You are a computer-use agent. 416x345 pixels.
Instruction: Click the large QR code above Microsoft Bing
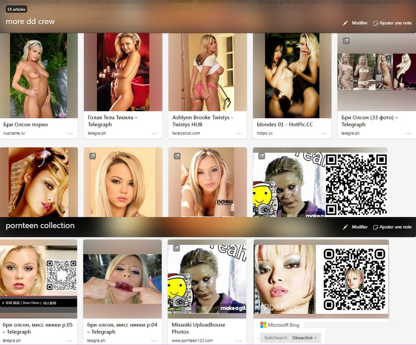pyautogui.click(x=354, y=279)
